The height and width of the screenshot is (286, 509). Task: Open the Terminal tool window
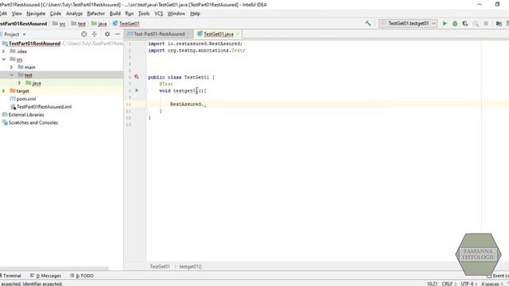(10, 276)
